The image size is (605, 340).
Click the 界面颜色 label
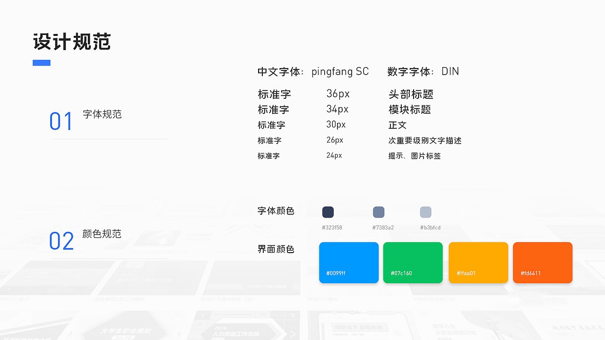pyautogui.click(x=276, y=249)
